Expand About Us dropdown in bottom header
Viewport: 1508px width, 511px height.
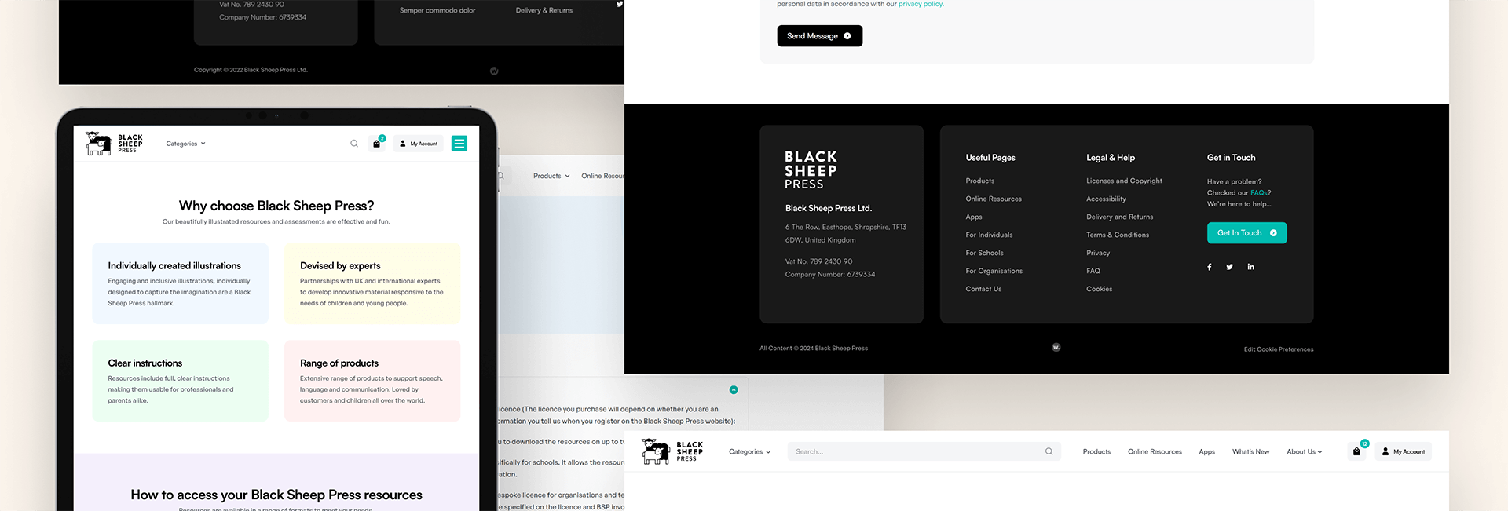(1305, 451)
